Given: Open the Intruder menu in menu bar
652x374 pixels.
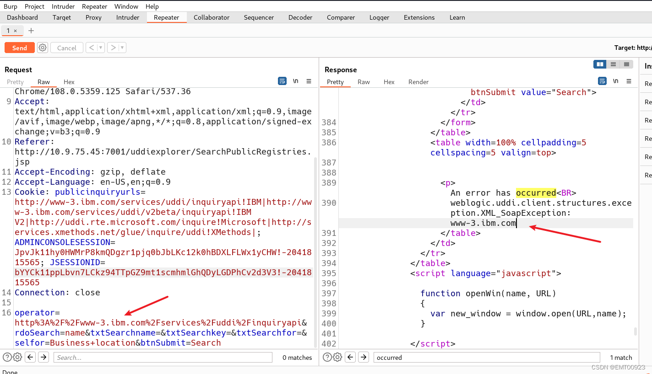Looking at the screenshot, I should [x=63, y=6].
